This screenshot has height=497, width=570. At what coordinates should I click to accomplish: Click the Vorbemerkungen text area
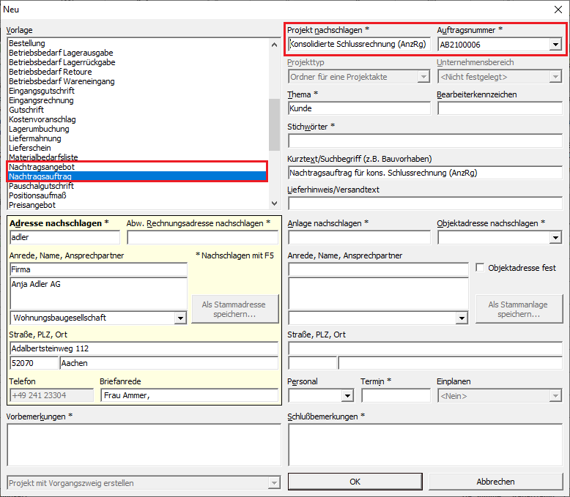point(144,444)
